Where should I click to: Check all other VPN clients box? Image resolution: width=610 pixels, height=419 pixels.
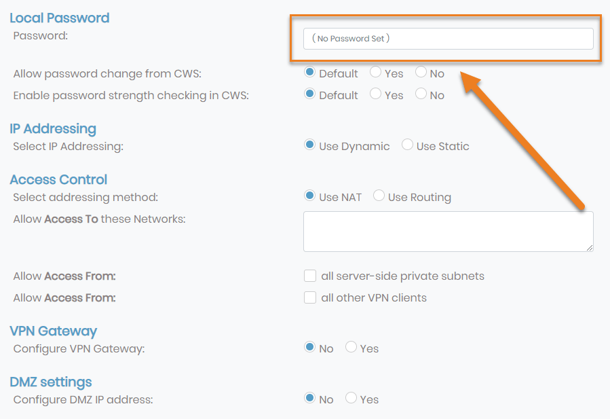click(x=310, y=297)
